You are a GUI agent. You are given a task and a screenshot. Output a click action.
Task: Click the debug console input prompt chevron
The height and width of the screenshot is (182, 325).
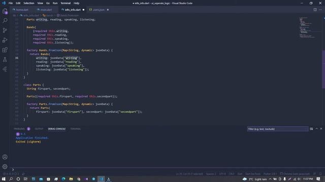point(13,169)
